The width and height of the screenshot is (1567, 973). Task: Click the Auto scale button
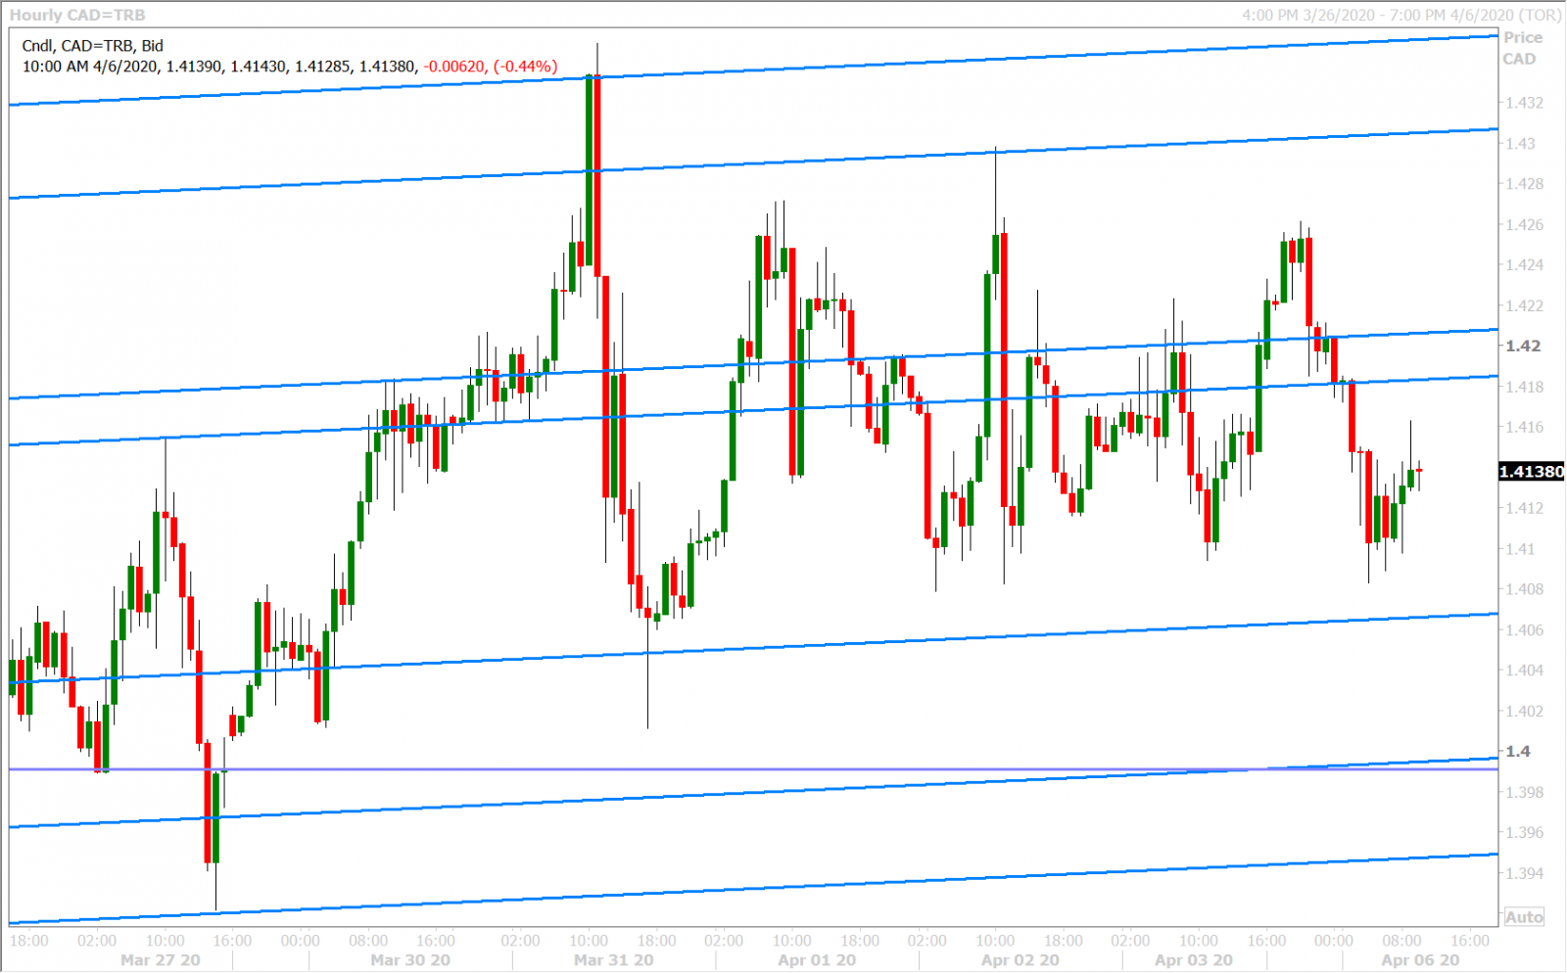point(1524,917)
